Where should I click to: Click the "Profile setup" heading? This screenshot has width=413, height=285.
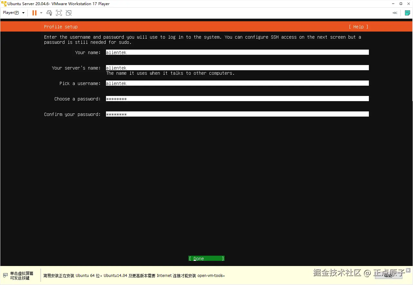coord(61,27)
